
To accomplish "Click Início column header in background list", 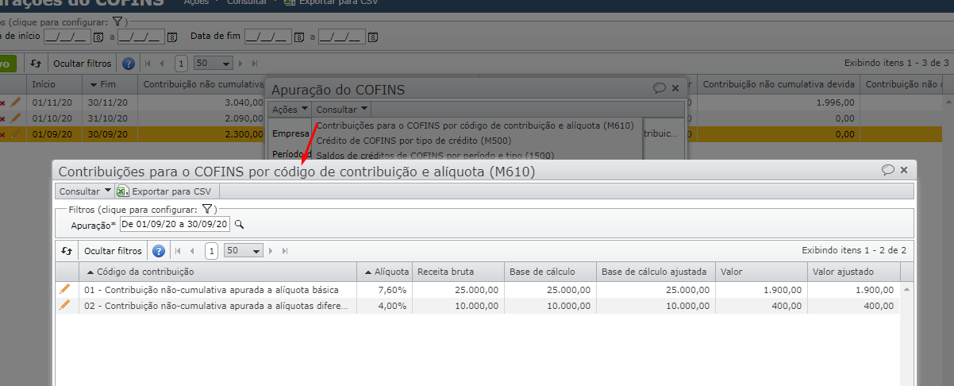I will pos(53,83).
